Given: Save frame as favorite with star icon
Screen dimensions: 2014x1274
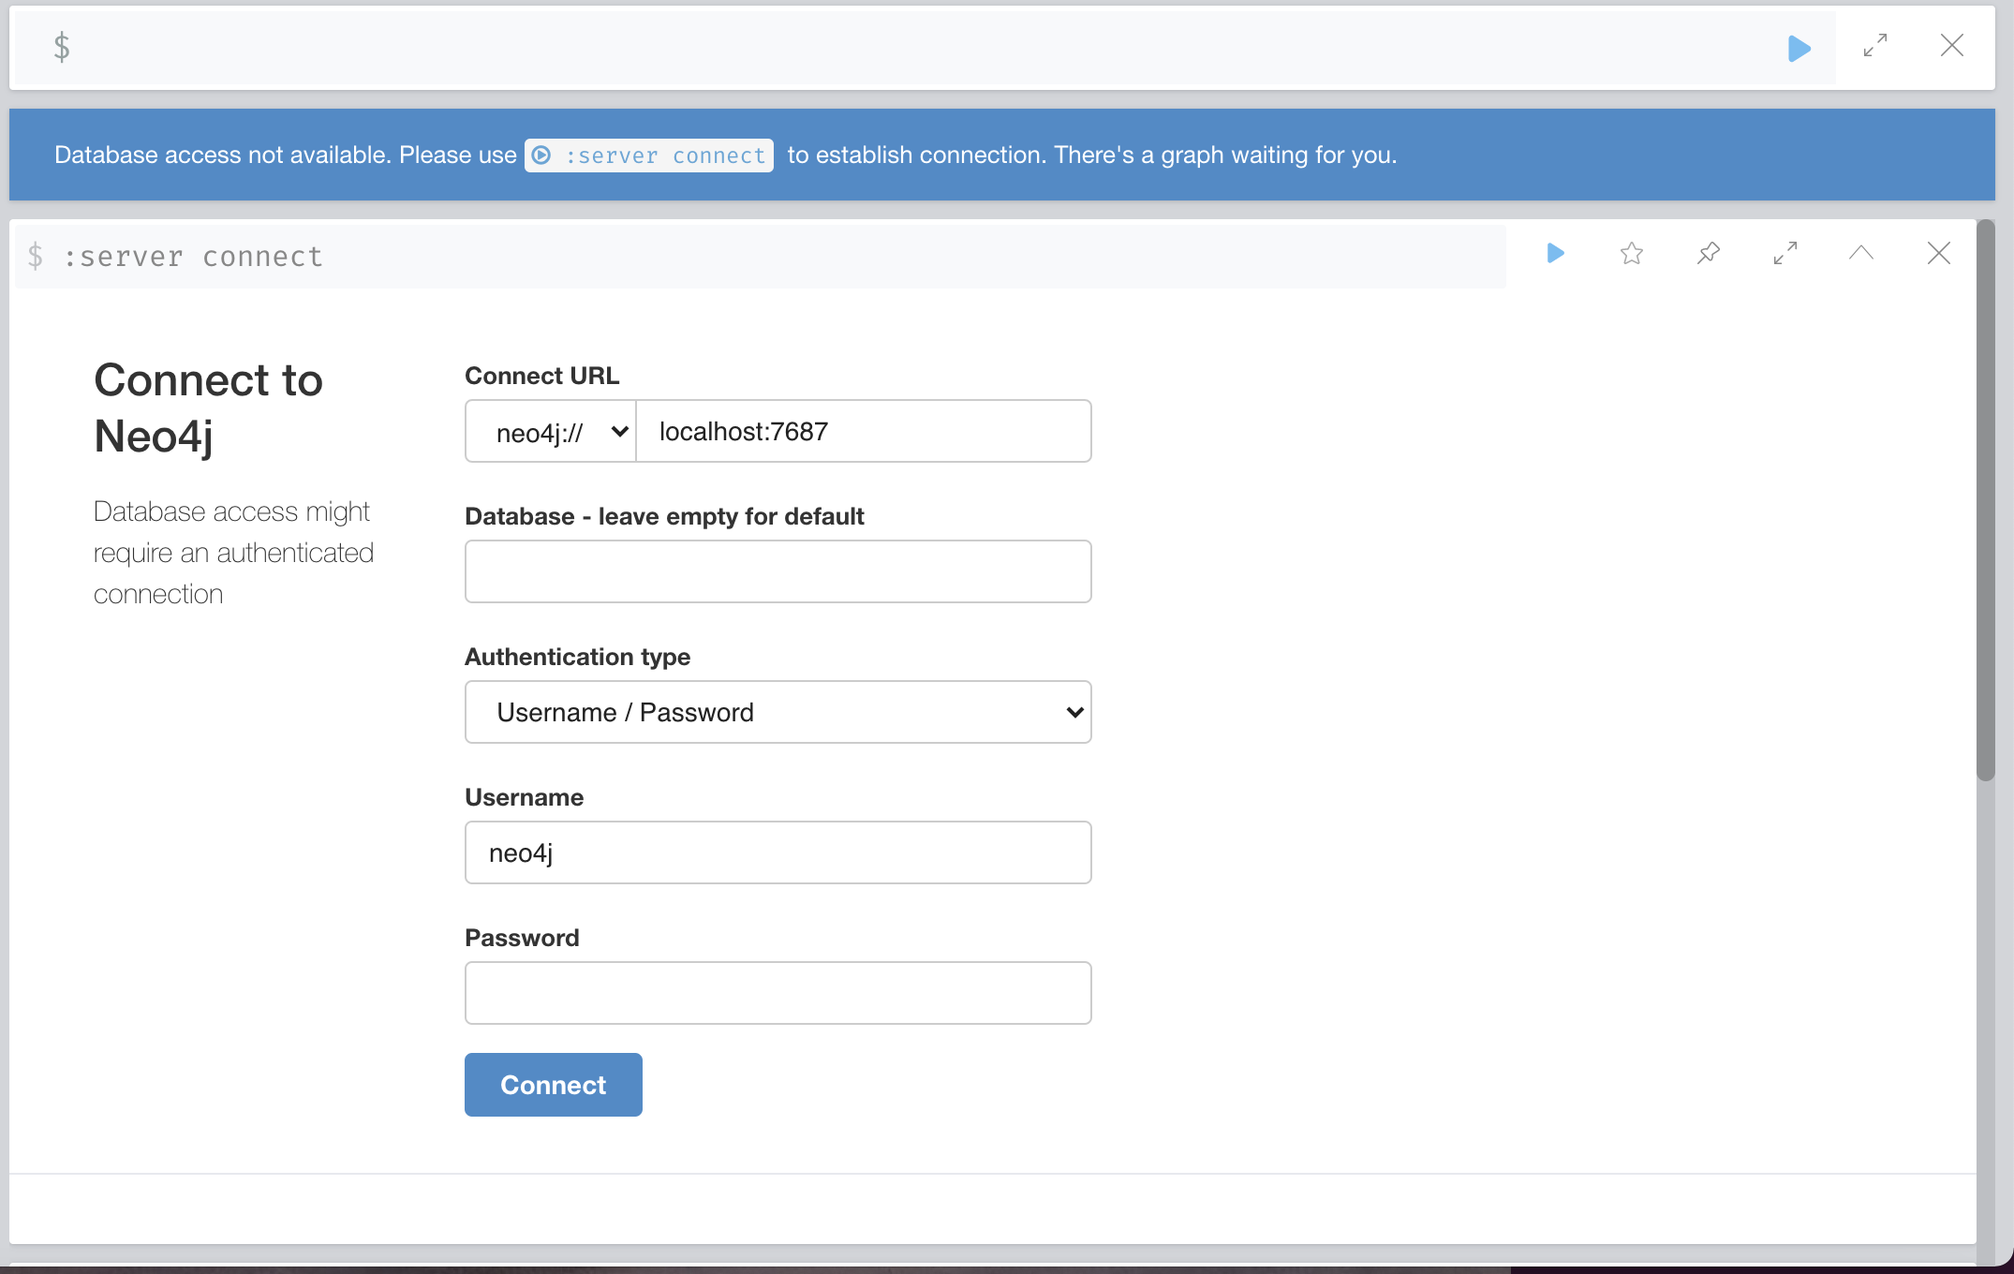Looking at the screenshot, I should pos(1632,253).
